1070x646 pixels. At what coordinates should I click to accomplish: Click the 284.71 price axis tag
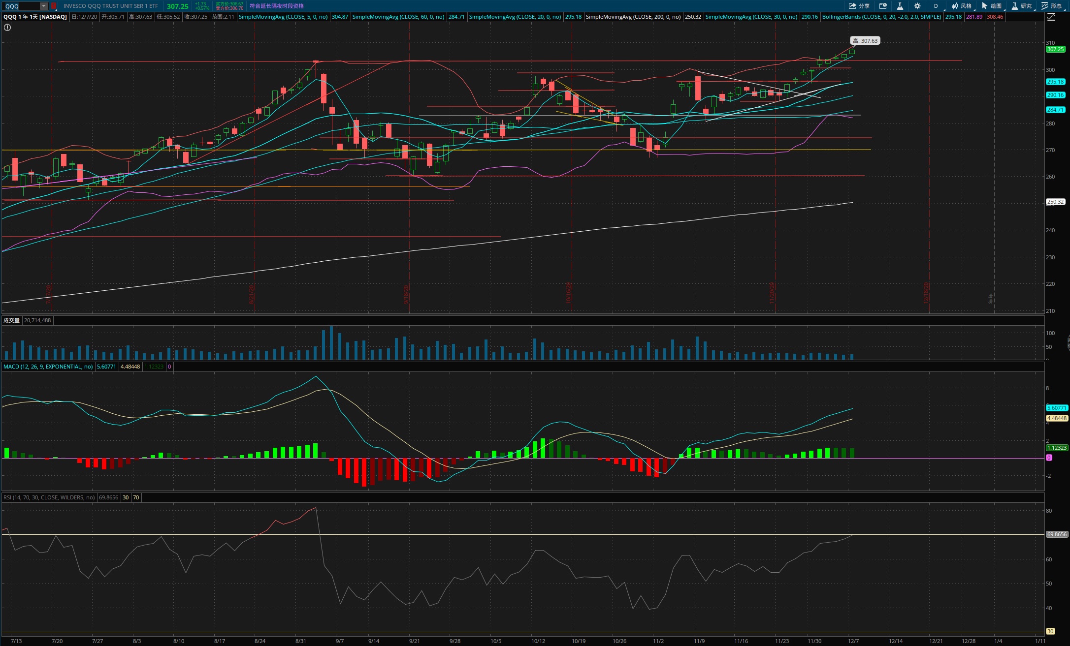1055,110
